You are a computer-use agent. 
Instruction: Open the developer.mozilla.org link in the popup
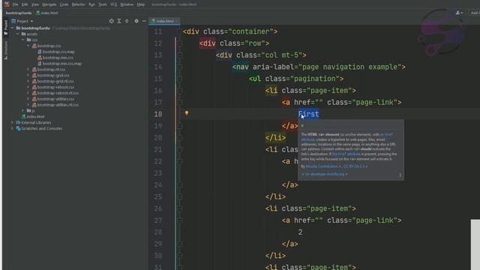tap(325, 174)
